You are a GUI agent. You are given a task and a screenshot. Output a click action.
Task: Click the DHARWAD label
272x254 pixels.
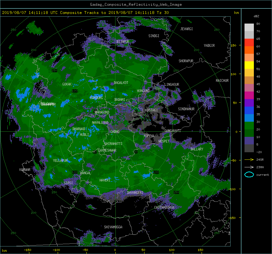(x=79, y=129)
